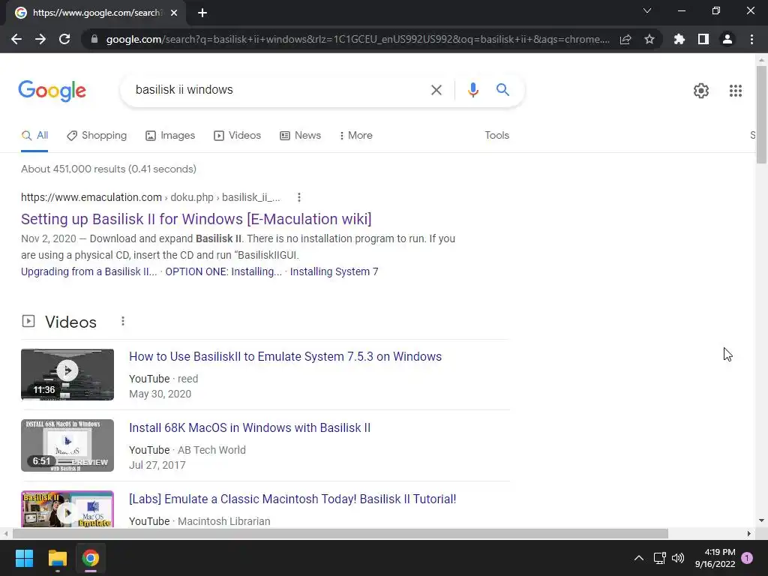Go back to the previous page

(16, 39)
